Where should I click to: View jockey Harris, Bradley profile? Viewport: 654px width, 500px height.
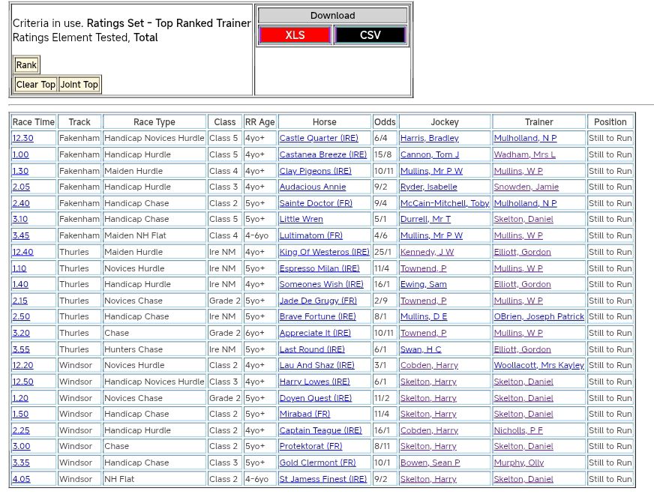coord(429,139)
